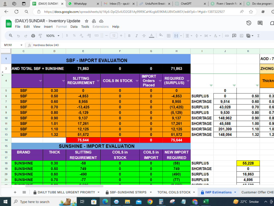This screenshot has height=206, width=274.
Task: Switch to the TOTAL COILS STOCK sheet
Action: (x=175, y=192)
